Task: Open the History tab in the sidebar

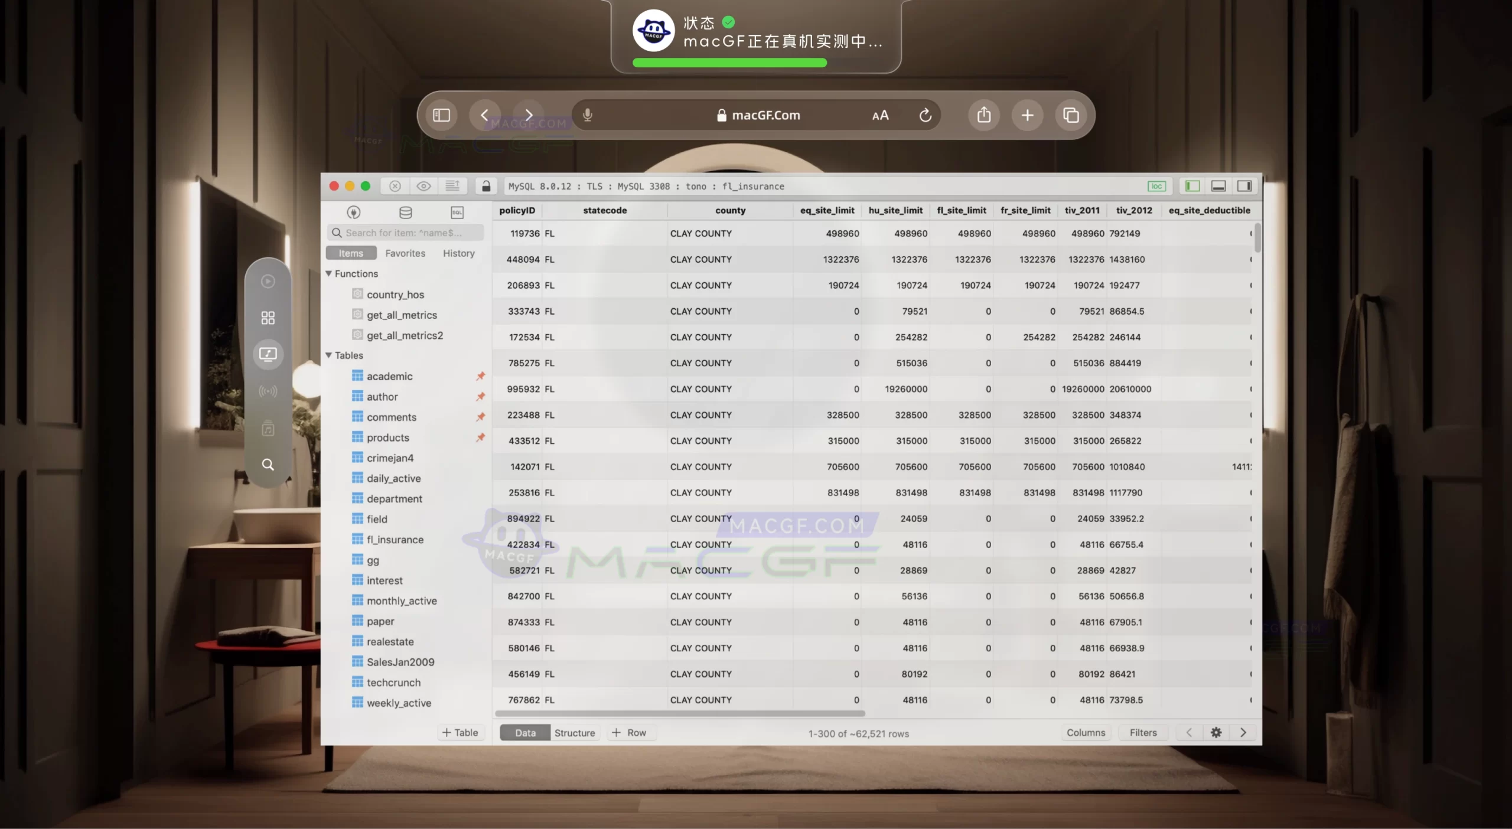Action: 458,253
